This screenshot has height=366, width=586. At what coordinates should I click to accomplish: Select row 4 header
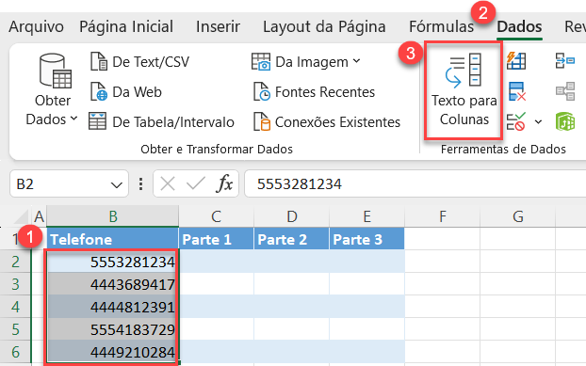[15, 307]
